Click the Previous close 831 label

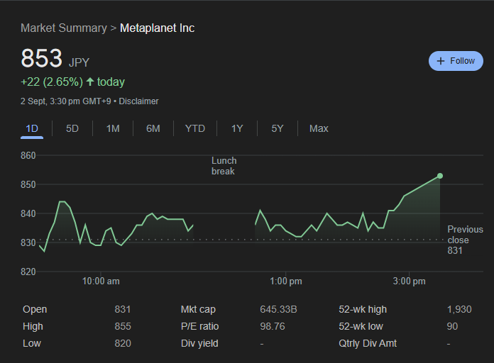[x=464, y=240]
